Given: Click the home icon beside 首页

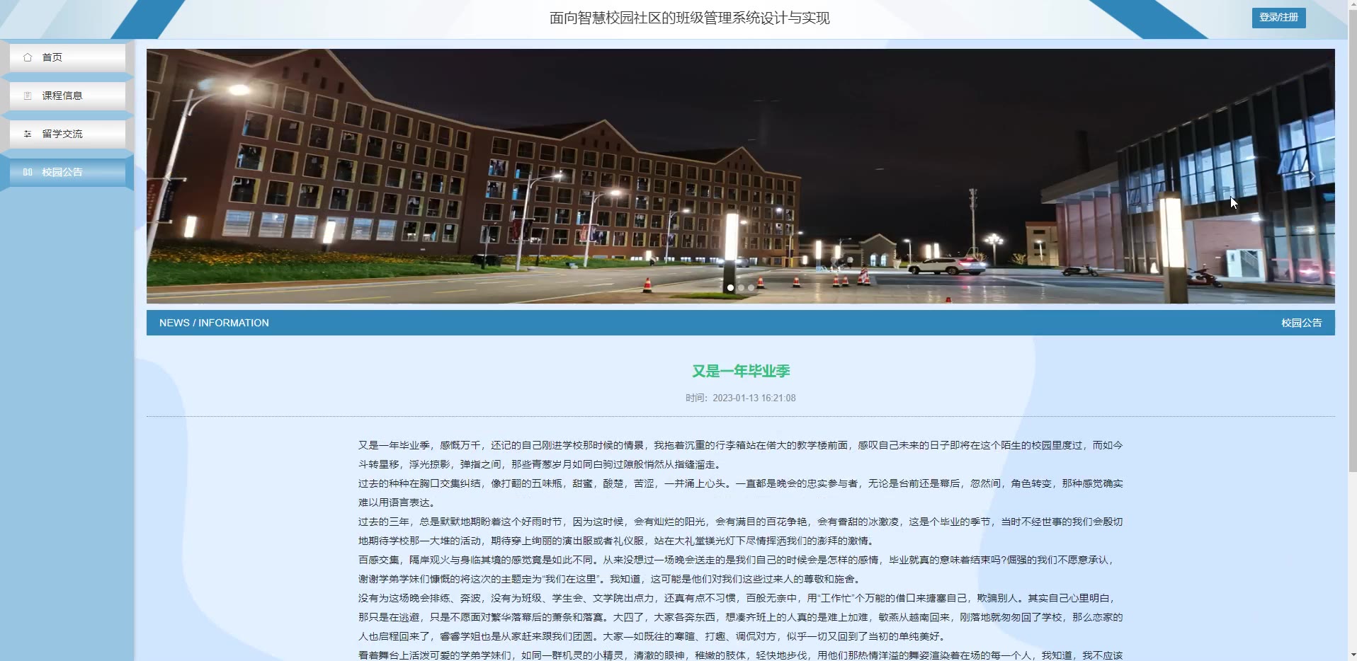Looking at the screenshot, I should [x=28, y=57].
